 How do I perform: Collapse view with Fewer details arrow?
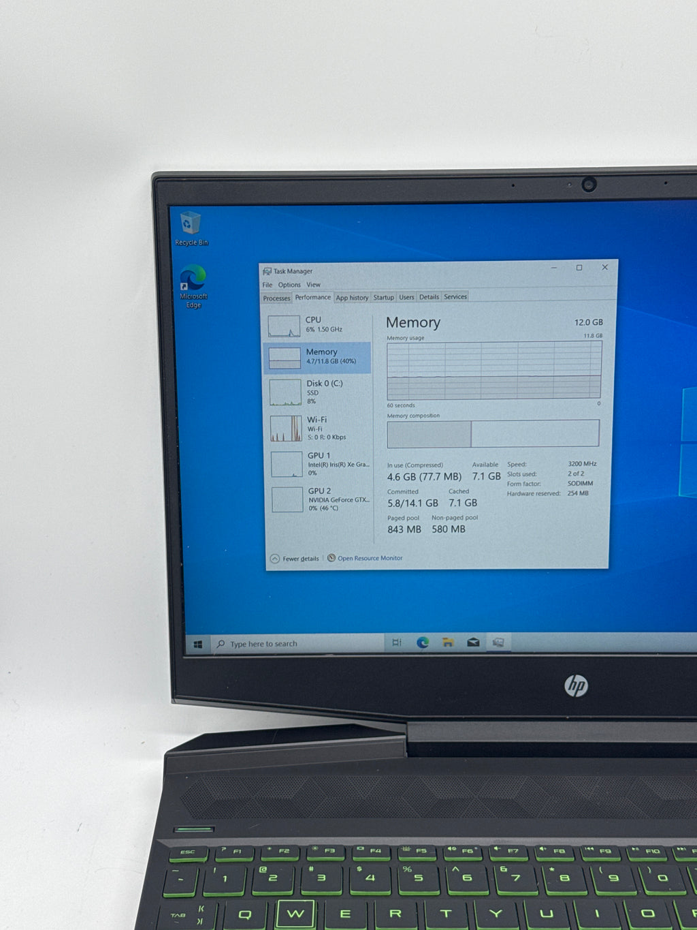click(275, 559)
